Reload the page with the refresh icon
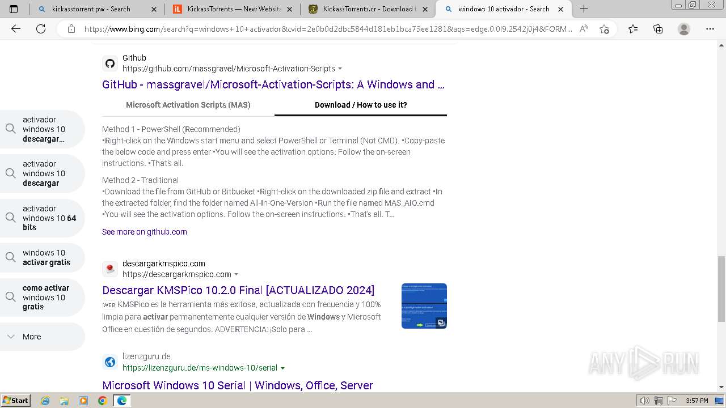This screenshot has width=726, height=408. click(x=41, y=29)
